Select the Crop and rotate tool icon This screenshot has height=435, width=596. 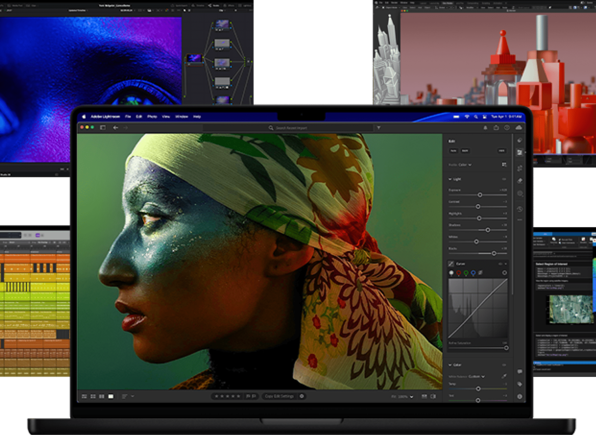520,168
